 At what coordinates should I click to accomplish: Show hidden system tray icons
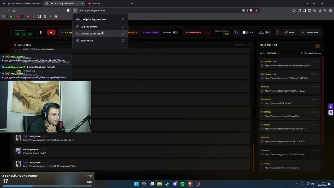(x=297, y=184)
